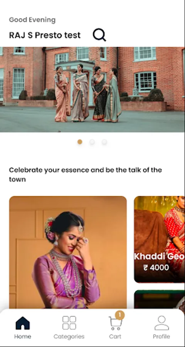Tap the cart badge showing 1
Image resolution: width=185 pixels, height=347 pixels.
pyautogui.click(x=120, y=315)
